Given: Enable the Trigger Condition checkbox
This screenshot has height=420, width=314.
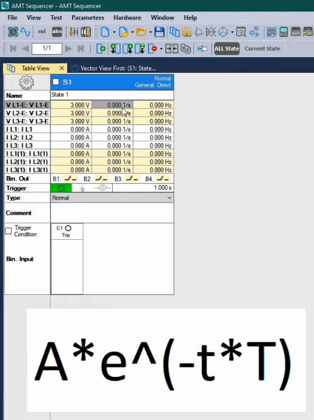Looking at the screenshot, I should pos(8,231).
